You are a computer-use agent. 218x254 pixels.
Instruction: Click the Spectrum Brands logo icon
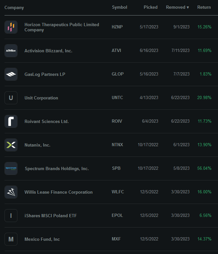[x=11, y=169]
